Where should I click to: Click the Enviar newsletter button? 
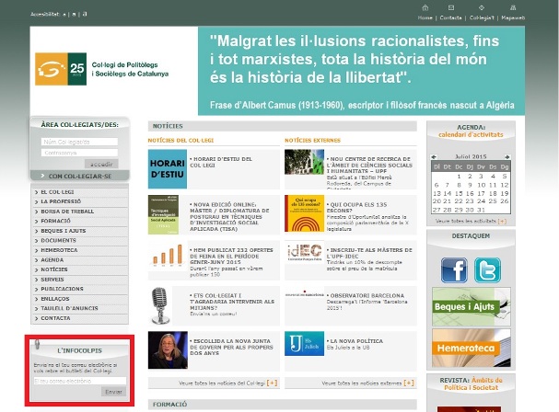click(x=113, y=392)
